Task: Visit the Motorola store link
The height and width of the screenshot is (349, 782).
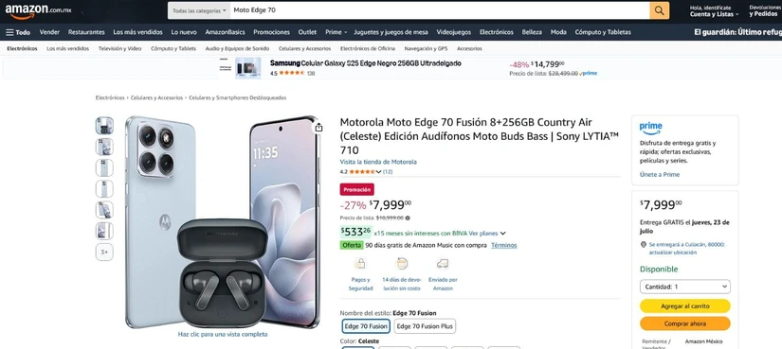Action: pyautogui.click(x=378, y=163)
